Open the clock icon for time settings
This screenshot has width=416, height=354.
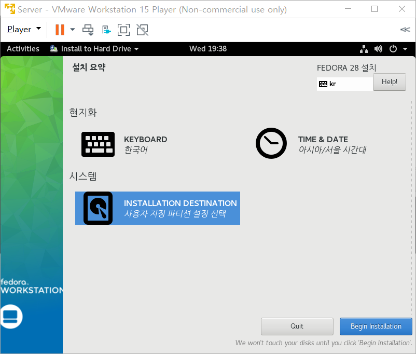(271, 143)
